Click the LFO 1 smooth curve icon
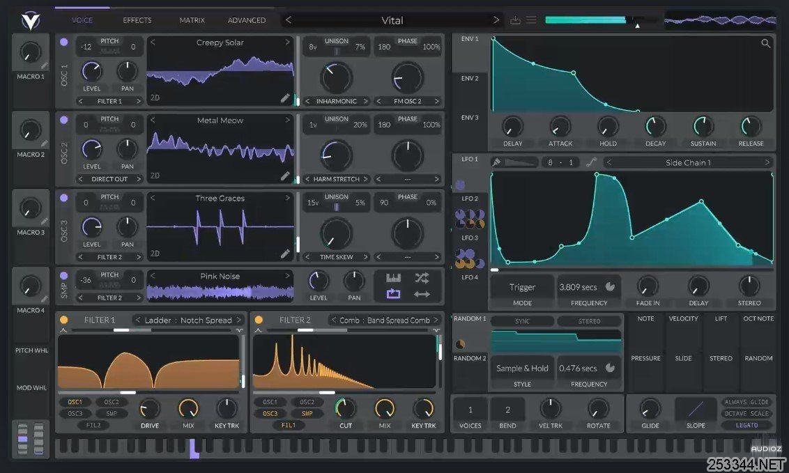Screen dimensions: 789x473 591,162
